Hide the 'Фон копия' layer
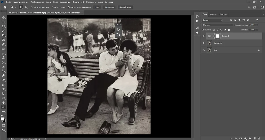The width and height of the screenshot is (265, 140). pos(204,43)
